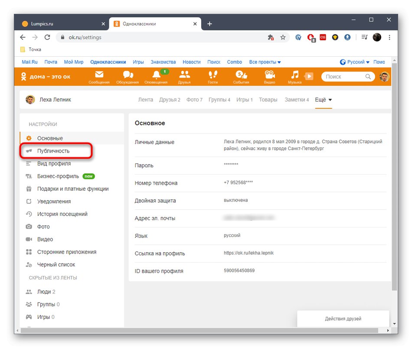412x348 pixels.
Task: Open Сообщения messages icon
Action: click(x=99, y=77)
